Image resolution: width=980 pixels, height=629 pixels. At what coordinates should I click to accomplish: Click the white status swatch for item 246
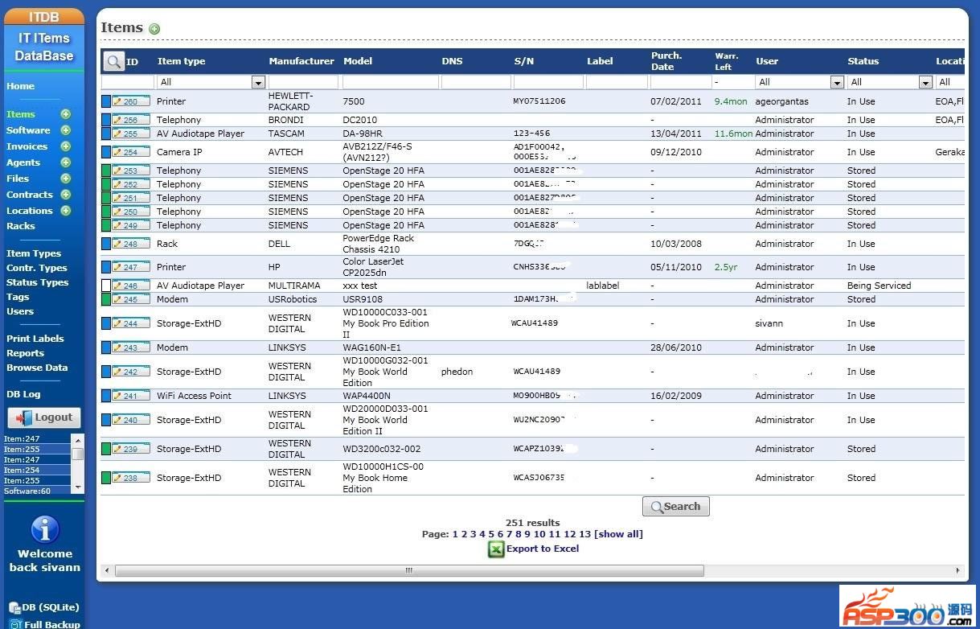click(x=106, y=286)
